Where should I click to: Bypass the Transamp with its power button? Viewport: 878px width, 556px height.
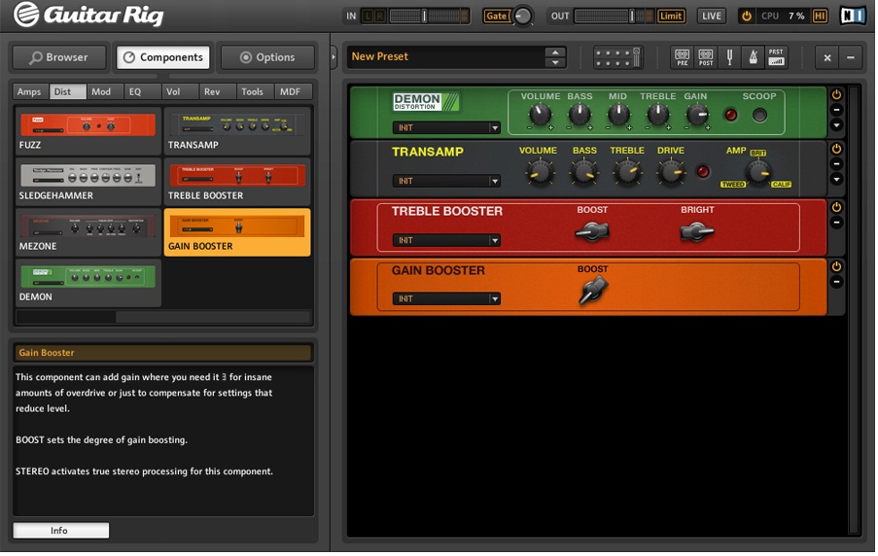(x=836, y=149)
